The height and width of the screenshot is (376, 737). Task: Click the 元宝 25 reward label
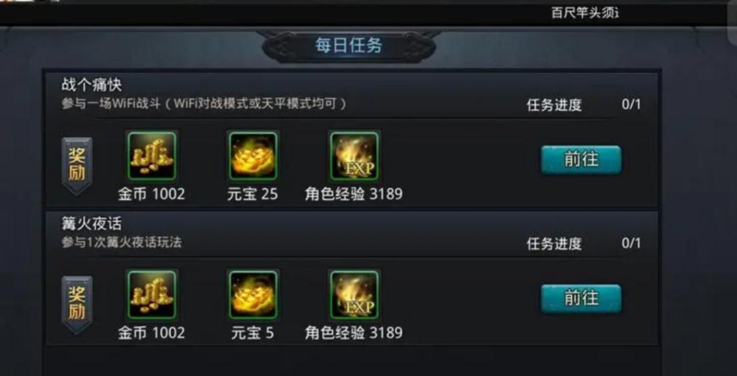(253, 194)
